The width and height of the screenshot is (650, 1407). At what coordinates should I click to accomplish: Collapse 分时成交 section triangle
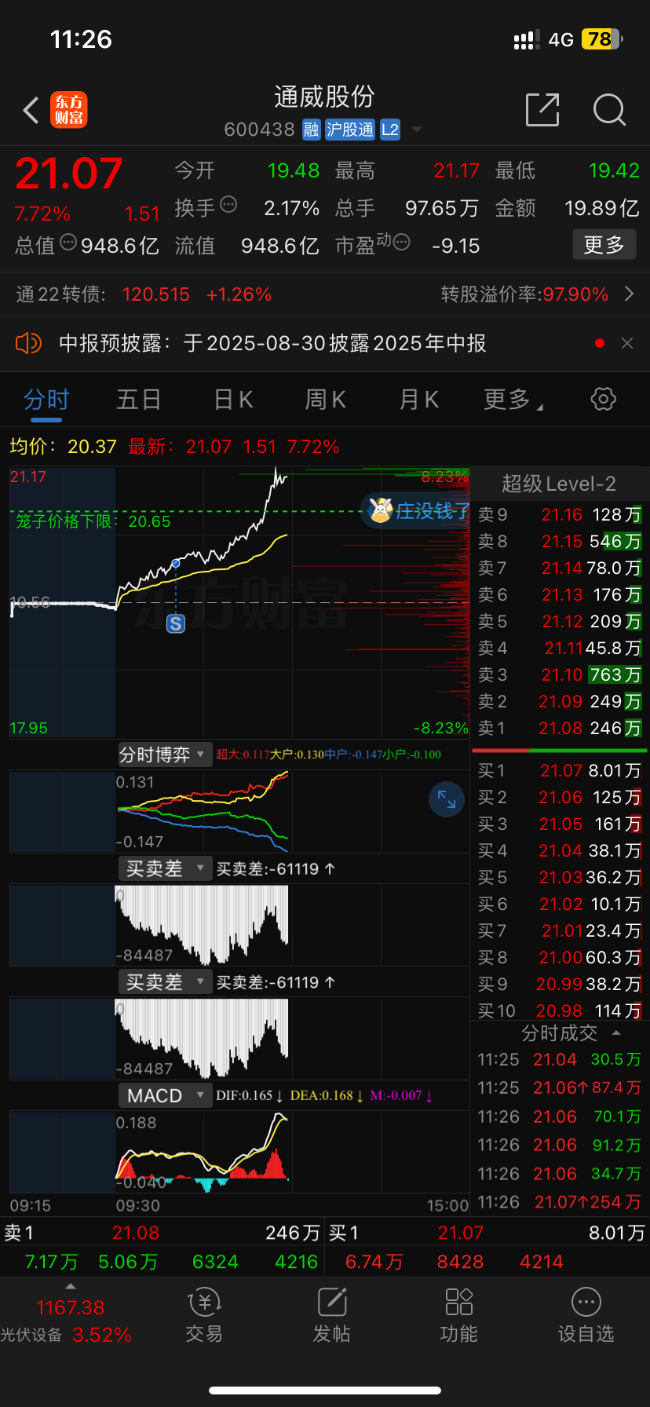coord(616,1033)
